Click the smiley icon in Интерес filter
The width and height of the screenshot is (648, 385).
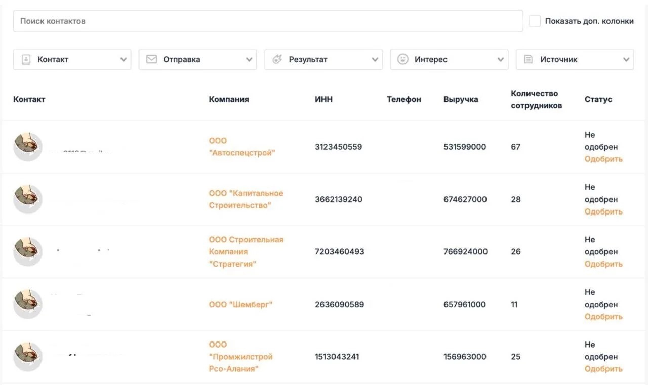tap(402, 59)
